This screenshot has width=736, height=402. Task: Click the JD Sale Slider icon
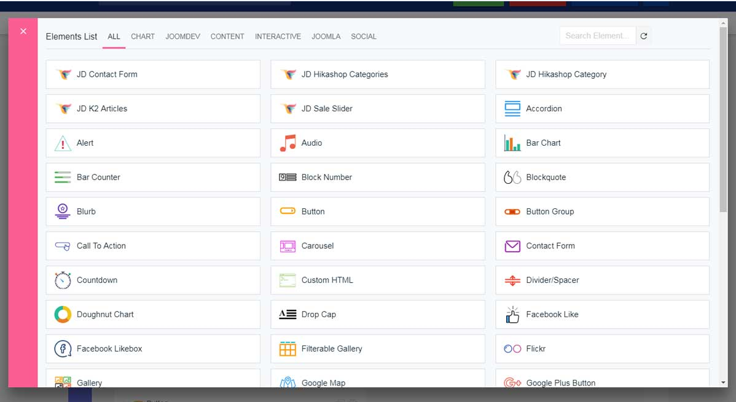(288, 108)
